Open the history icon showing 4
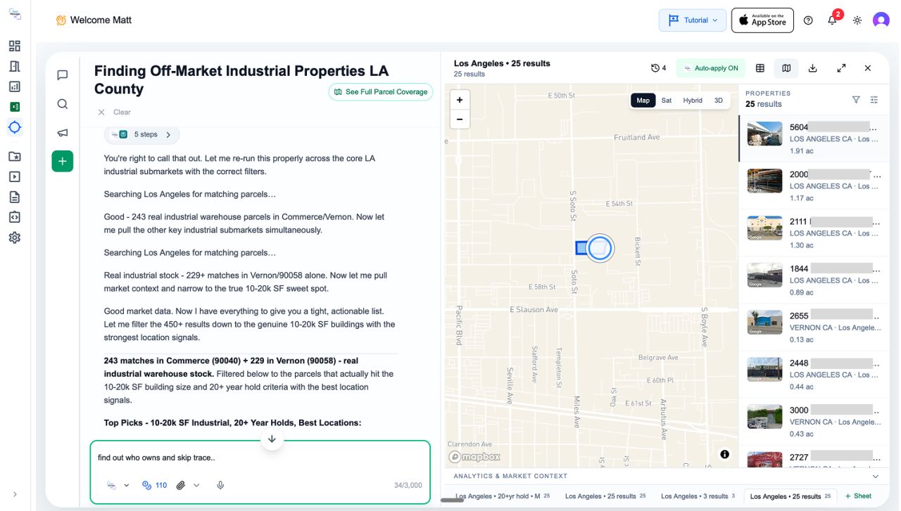 [658, 68]
